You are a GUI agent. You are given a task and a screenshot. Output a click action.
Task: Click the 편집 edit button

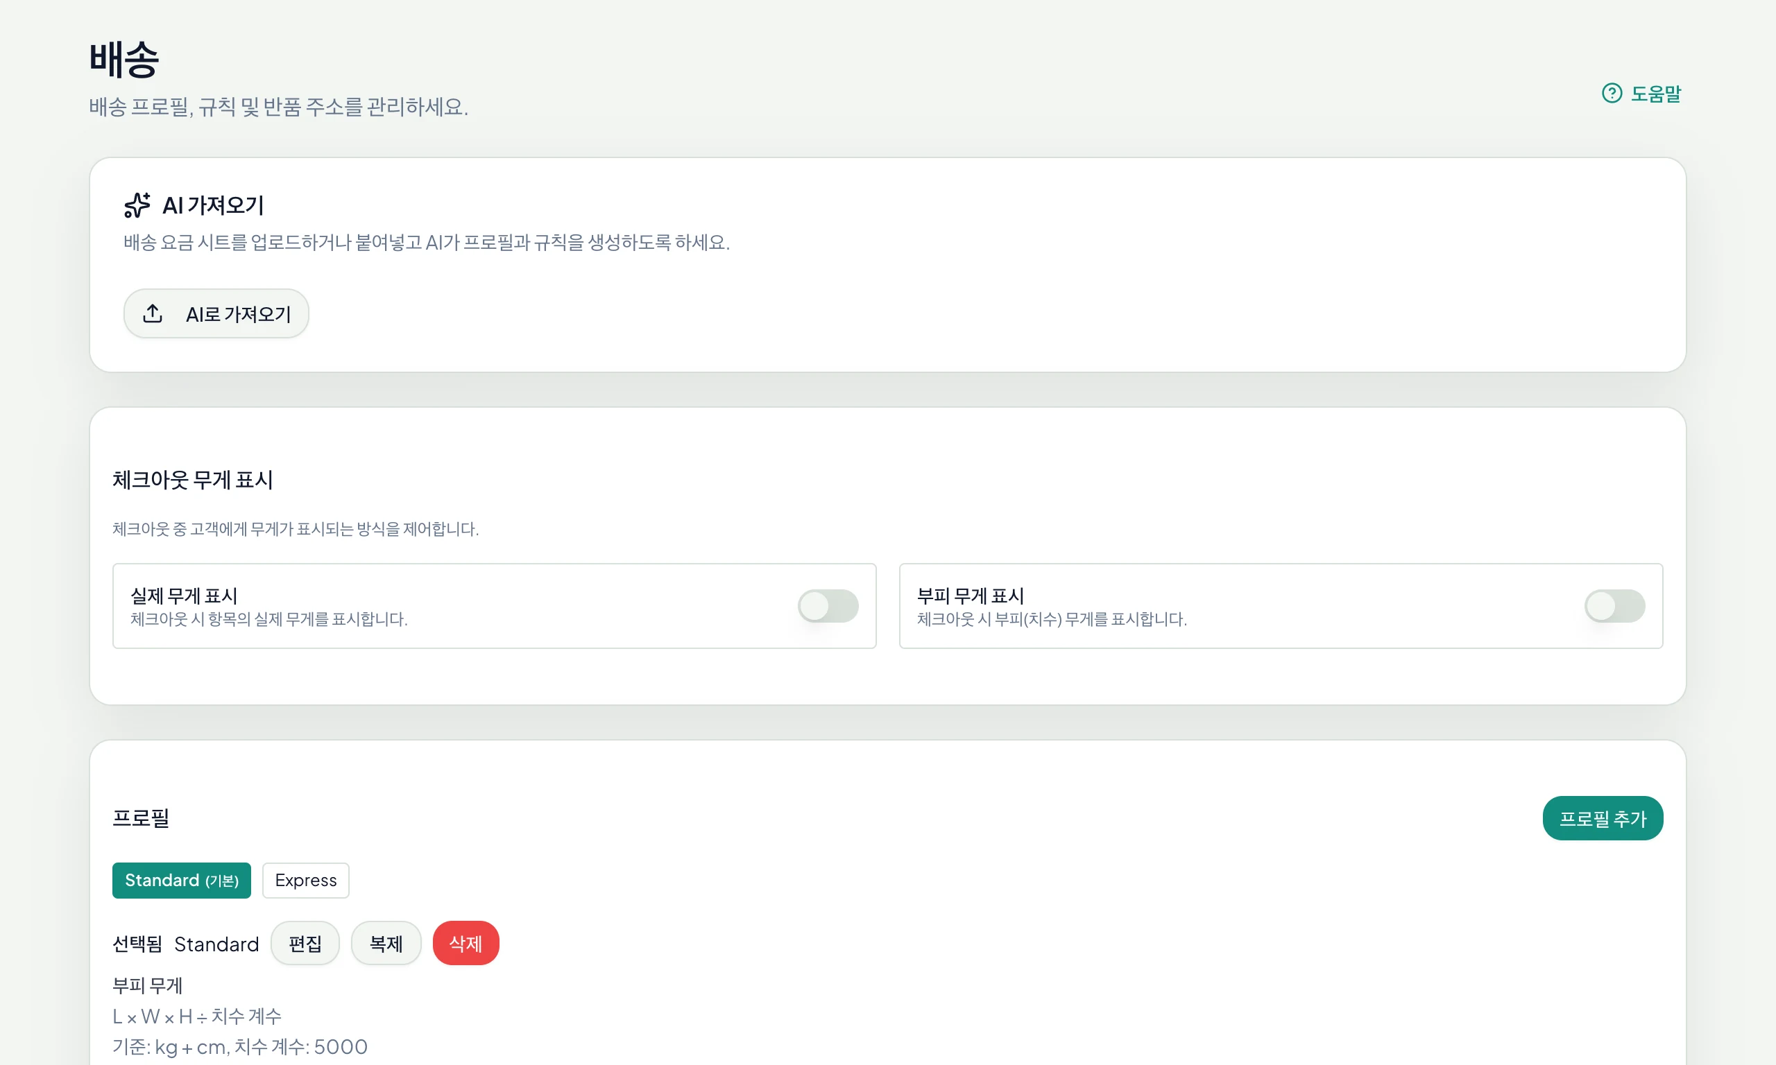tap(305, 944)
